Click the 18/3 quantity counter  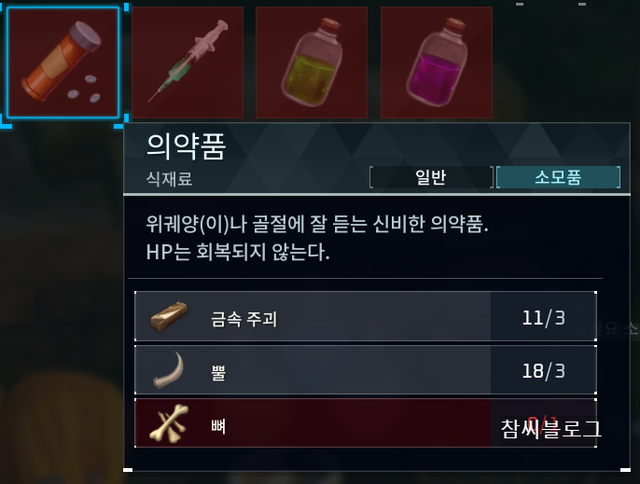coord(544,371)
